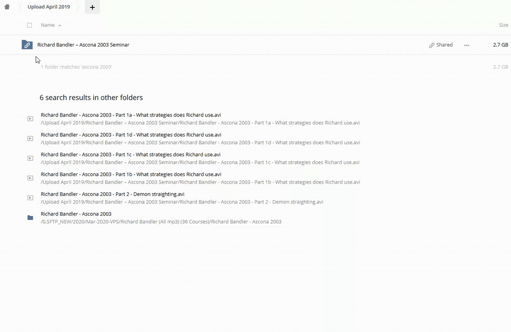Click video icon of Part 1d result
511x332 pixels.
coord(30,138)
